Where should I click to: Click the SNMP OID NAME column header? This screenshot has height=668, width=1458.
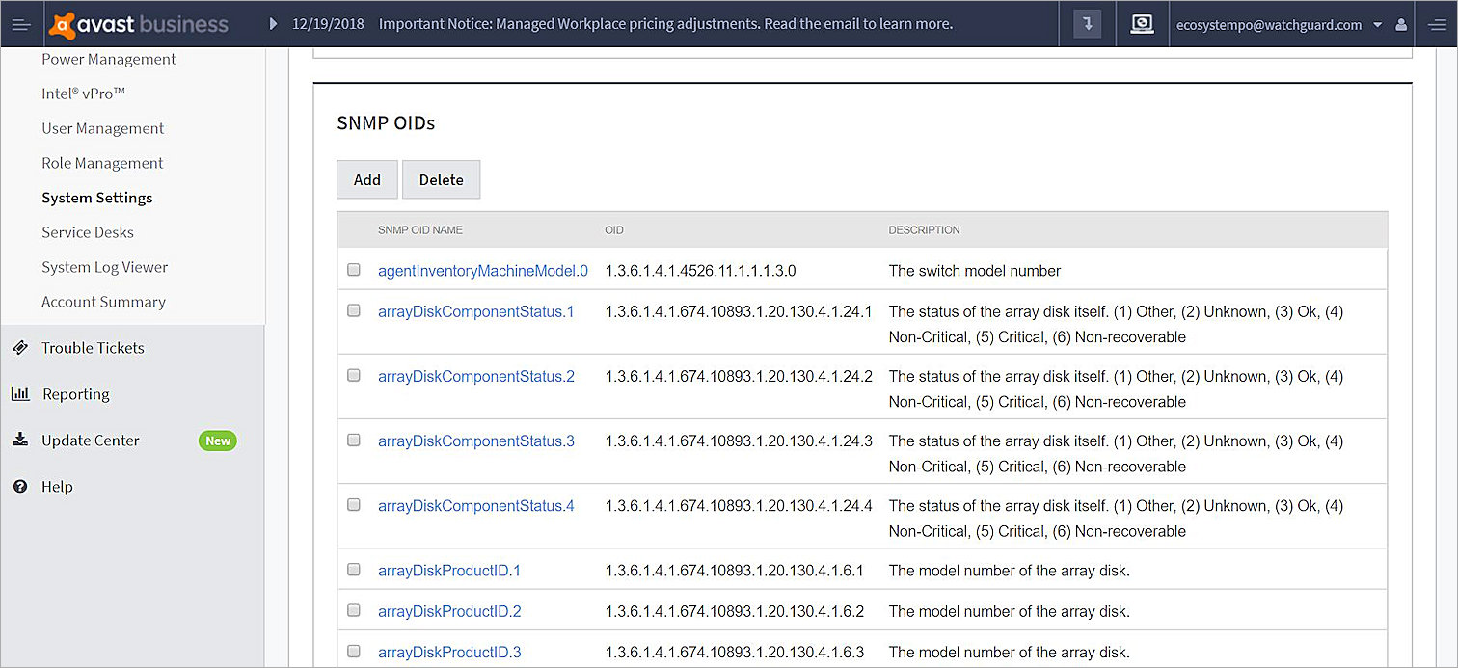pos(420,229)
